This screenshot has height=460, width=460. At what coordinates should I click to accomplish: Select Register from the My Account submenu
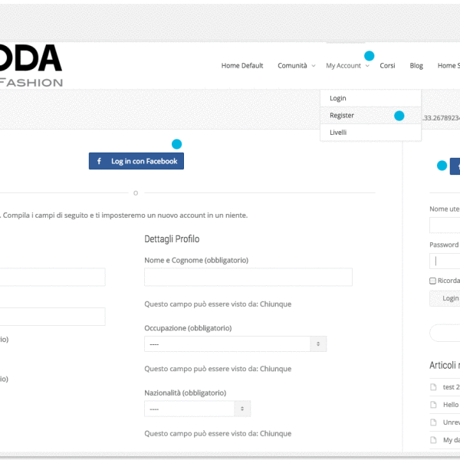[342, 116]
